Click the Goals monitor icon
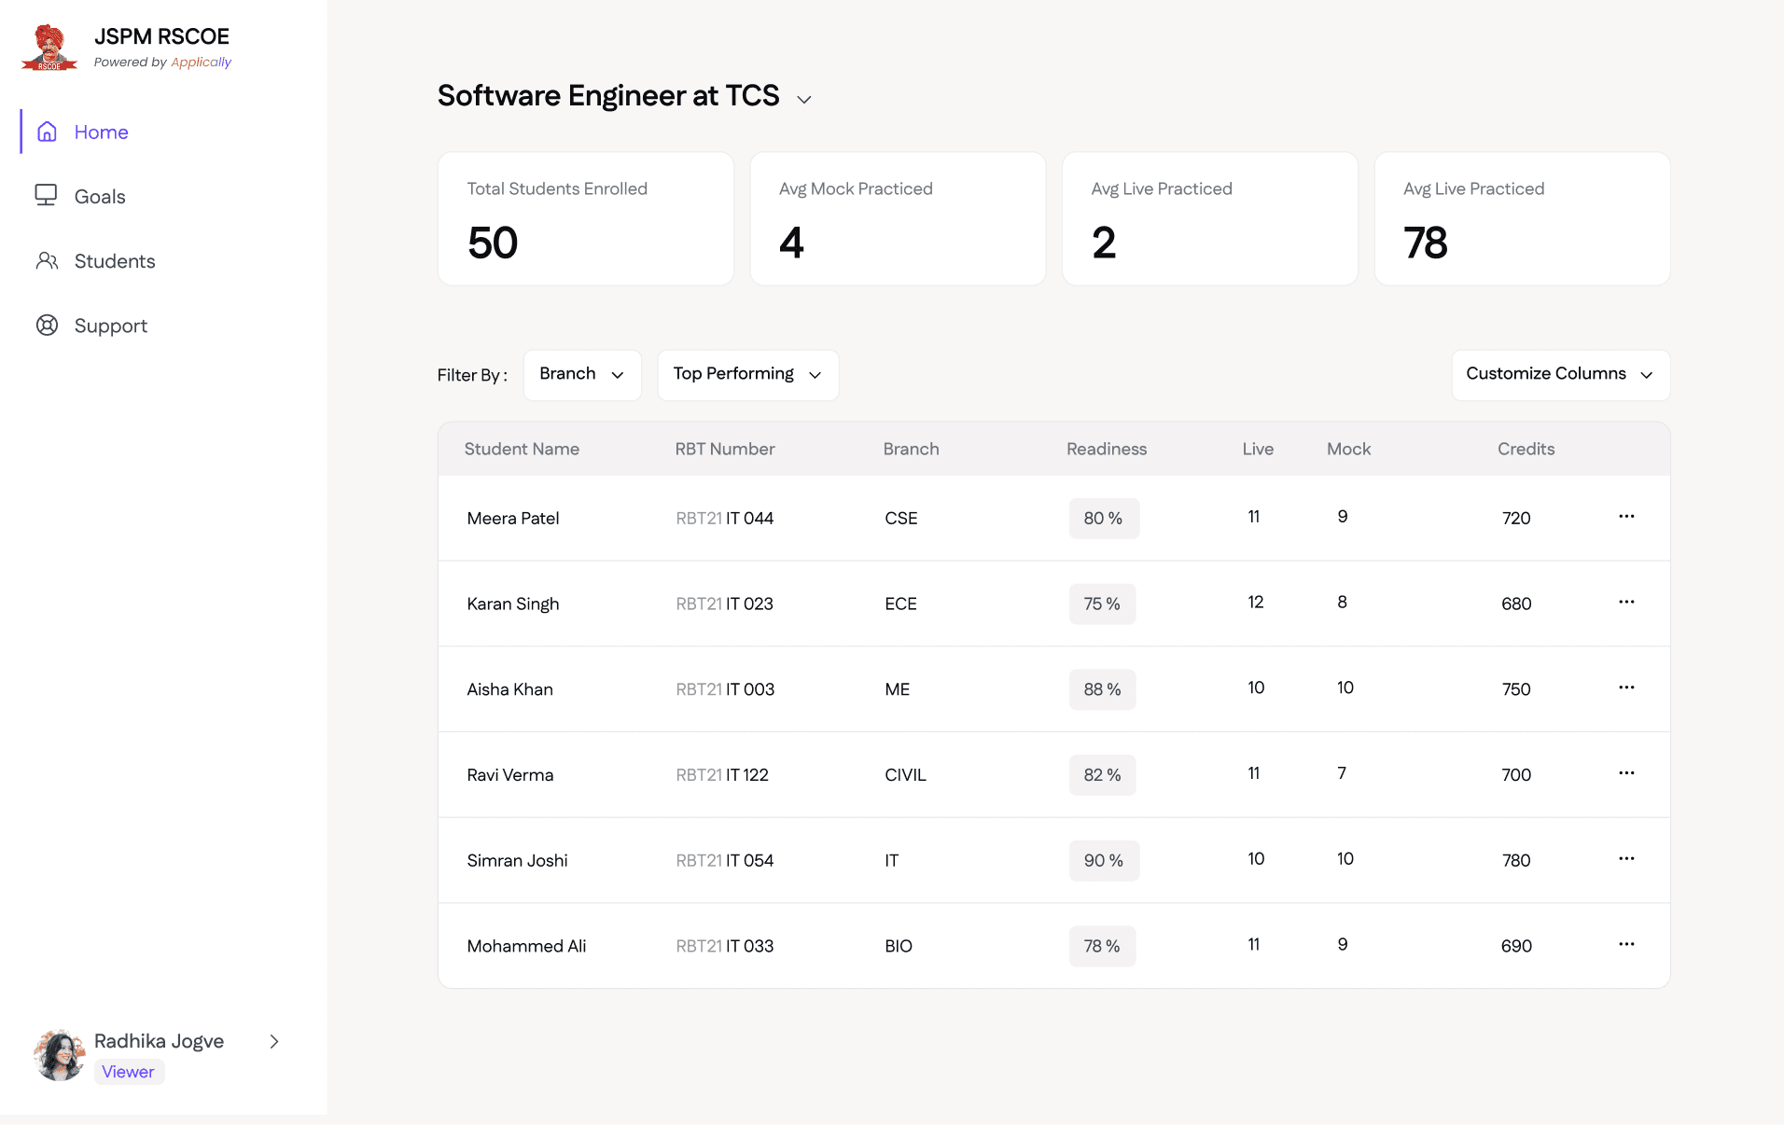Viewport: 1784px width, 1125px height. coord(46,195)
